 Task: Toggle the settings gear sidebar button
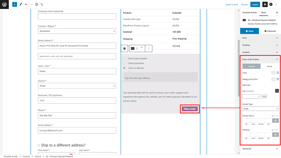point(265,5)
